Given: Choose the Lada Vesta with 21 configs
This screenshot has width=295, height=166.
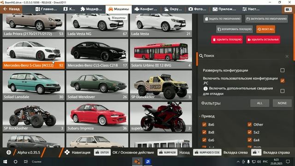Looking at the screenshot, I should [x=161, y=25].
